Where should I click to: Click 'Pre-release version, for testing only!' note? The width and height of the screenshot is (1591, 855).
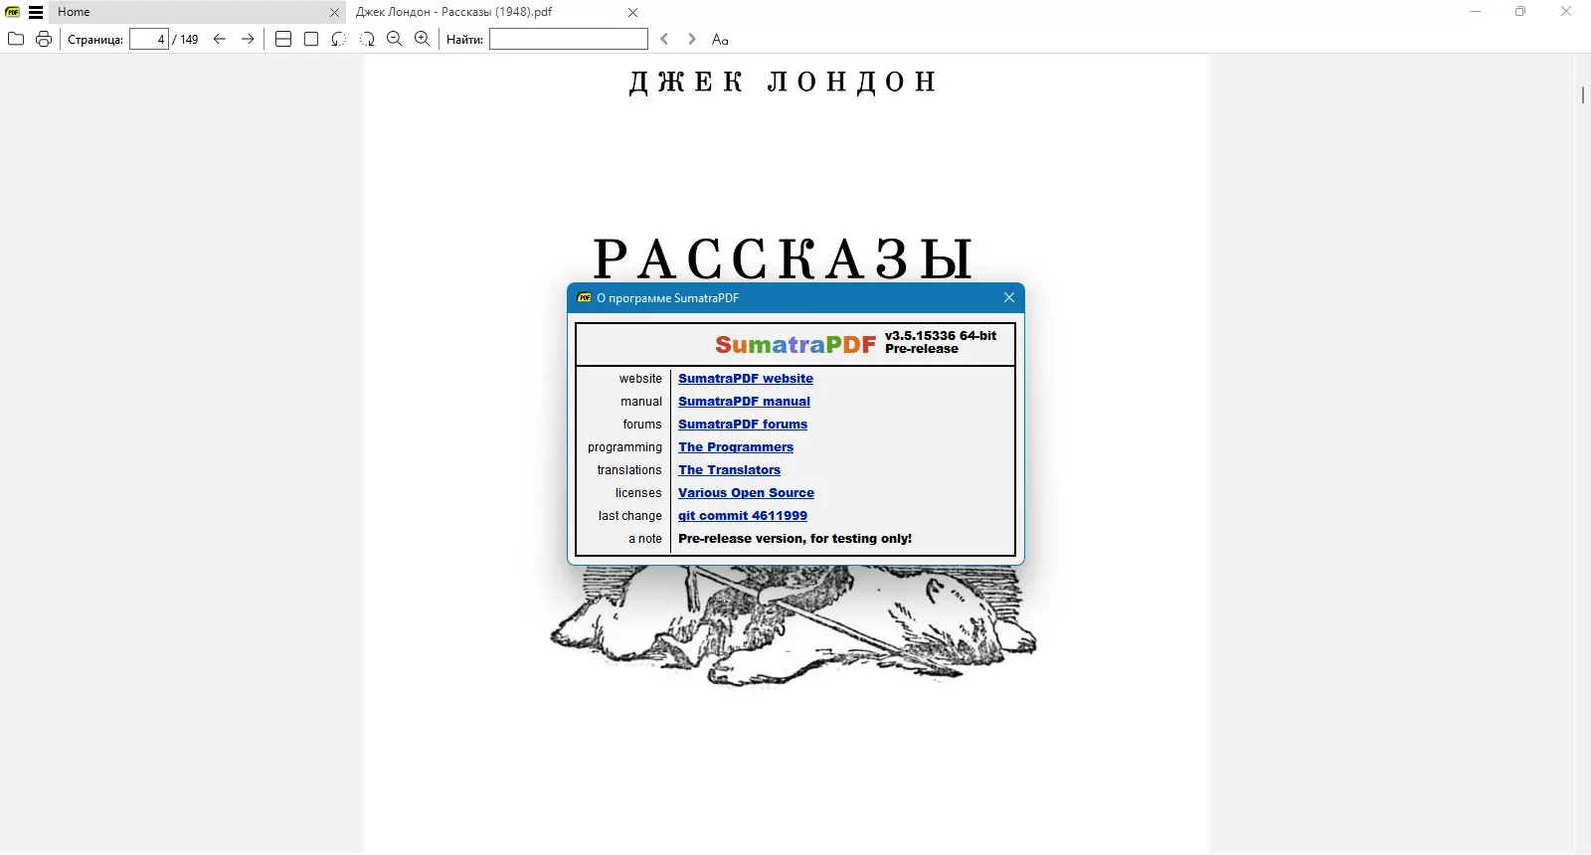tap(795, 539)
